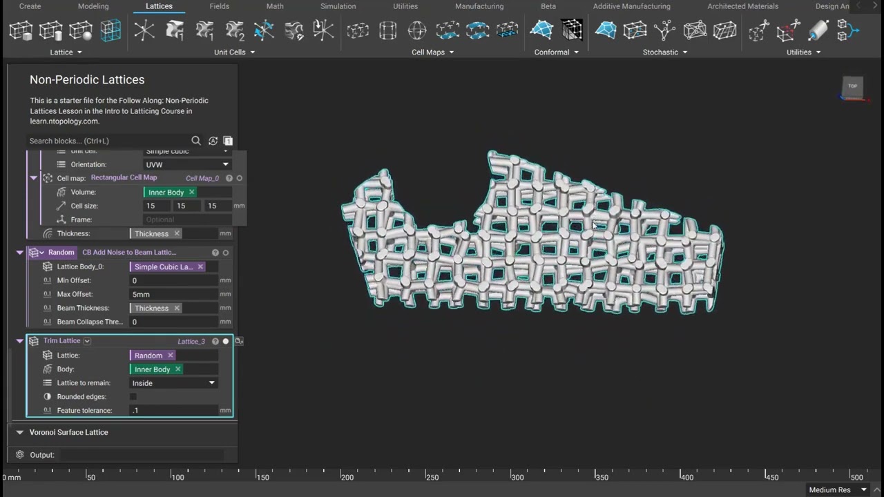Screen dimensions: 884x497
Task: Toggle visibility circle of Random block
Action: coord(225,253)
